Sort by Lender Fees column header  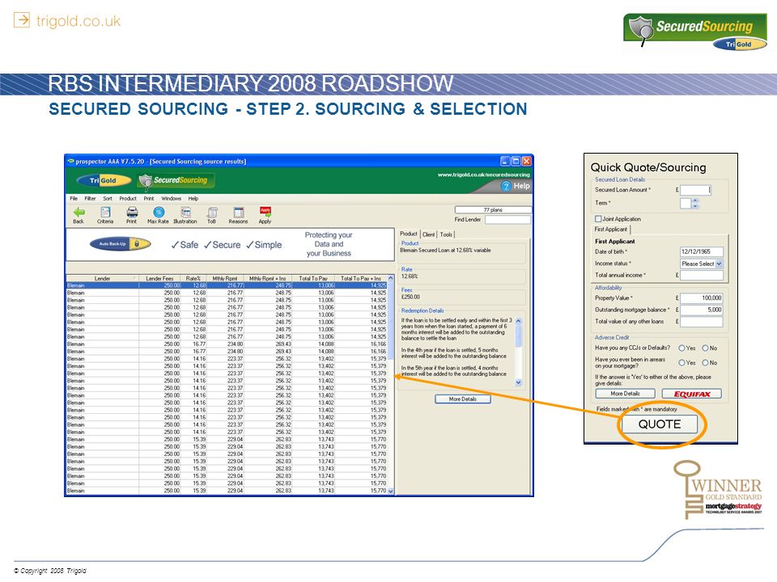[159, 279]
